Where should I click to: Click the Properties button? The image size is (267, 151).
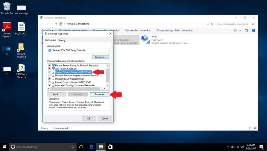[x=100, y=94]
